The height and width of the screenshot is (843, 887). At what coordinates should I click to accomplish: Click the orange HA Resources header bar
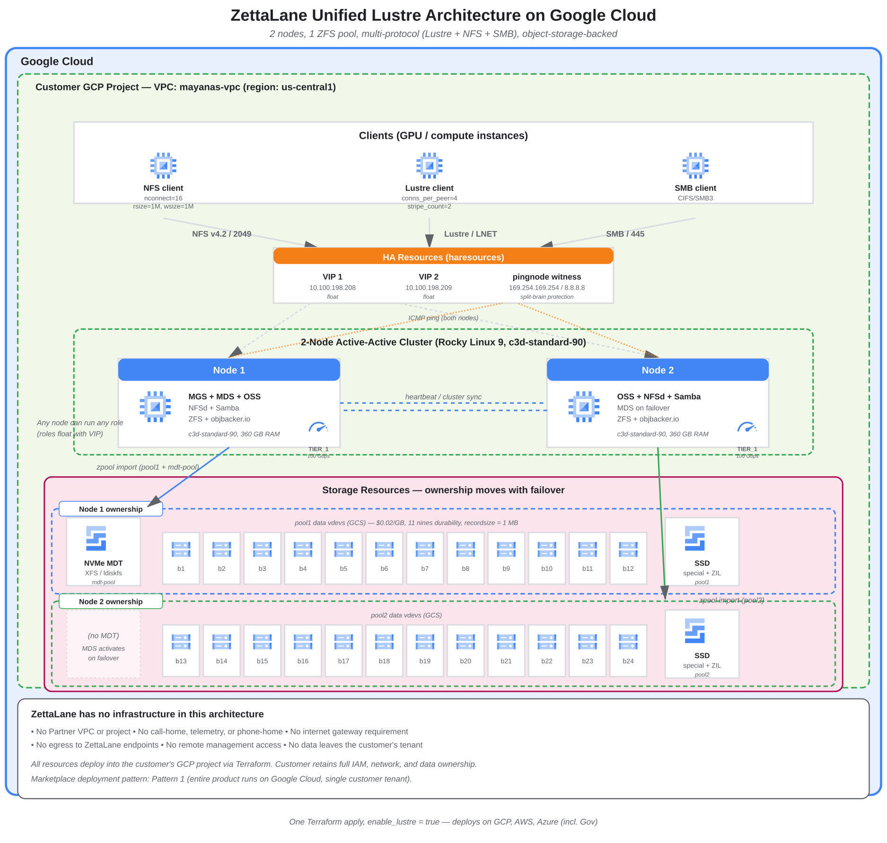443,256
